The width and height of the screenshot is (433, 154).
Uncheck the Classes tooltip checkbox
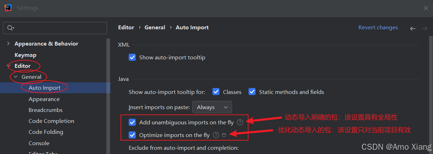tap(216, 92)
